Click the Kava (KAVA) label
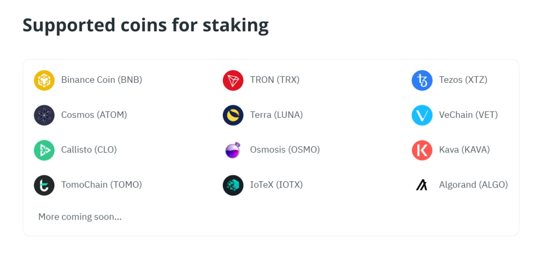 coord(464,150)
